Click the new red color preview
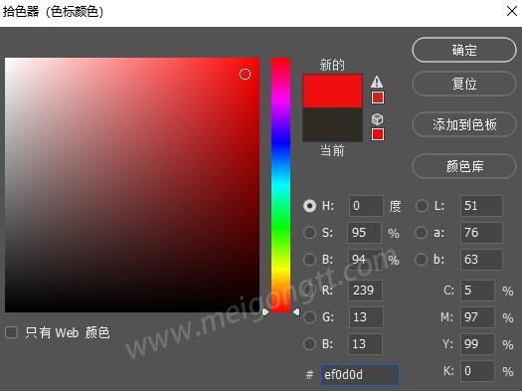 click(332, 91)
